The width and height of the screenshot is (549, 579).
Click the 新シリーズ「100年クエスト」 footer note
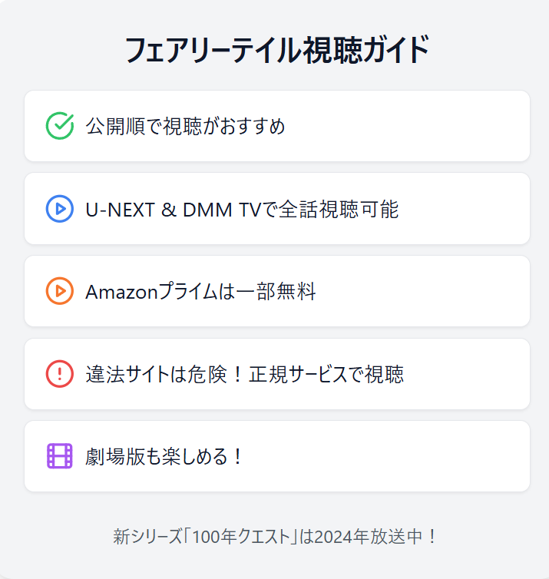point(275,537)
